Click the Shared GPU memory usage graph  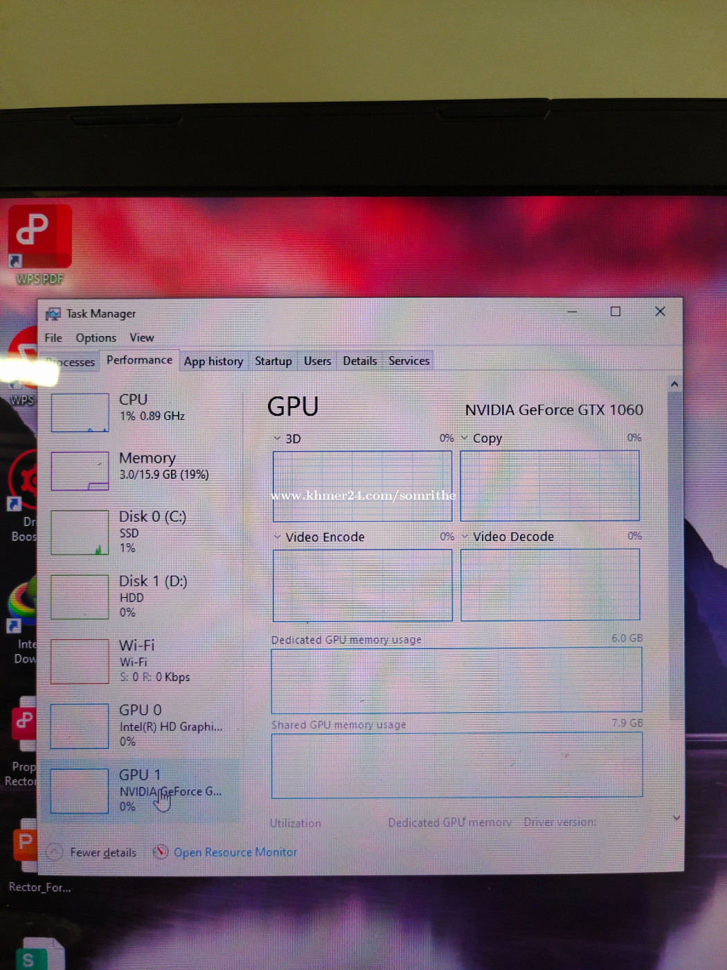pos(457,765)
